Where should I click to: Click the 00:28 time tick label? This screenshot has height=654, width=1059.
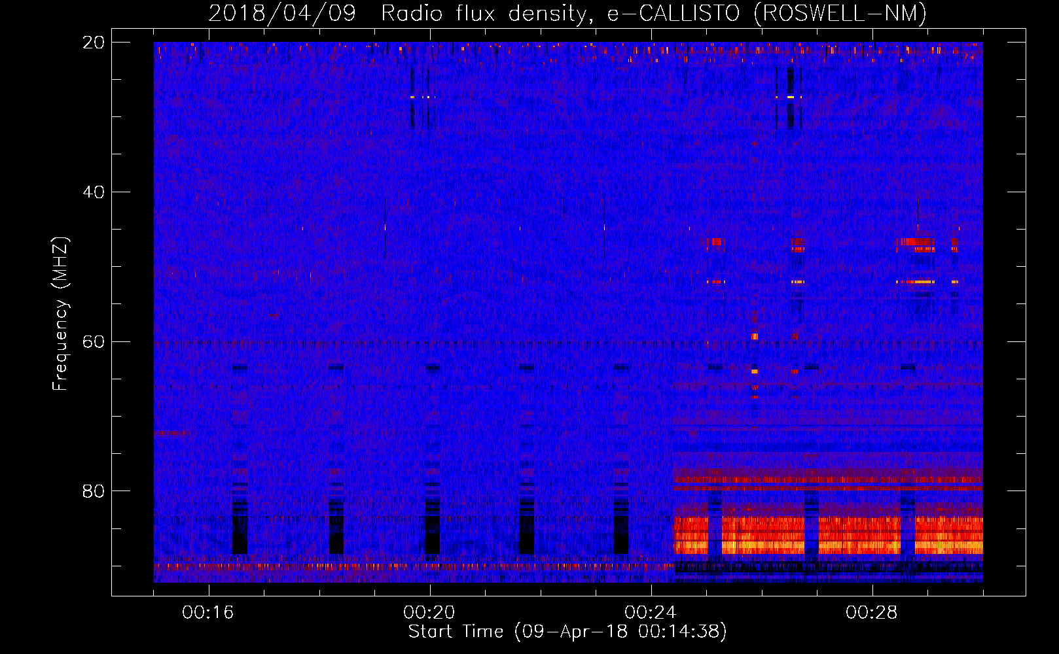pyautogui.click(x=872, y=613)
